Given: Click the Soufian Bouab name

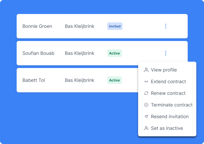Looking at the screenshot, I should click(38, 53).
